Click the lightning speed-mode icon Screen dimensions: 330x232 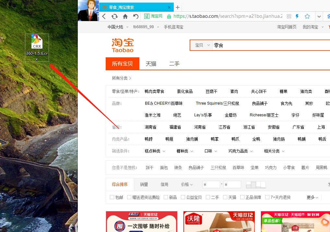point(297,16)
